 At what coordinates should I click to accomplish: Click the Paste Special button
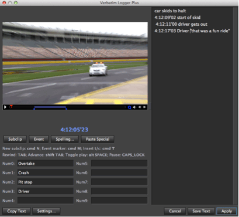click(x=98, y=139)
